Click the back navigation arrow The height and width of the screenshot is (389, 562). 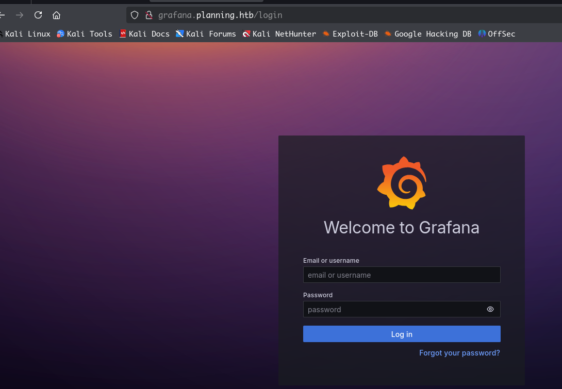tap(2, 15)
